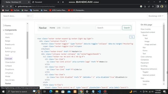Screen dimensions: 168x94
Task: Jump to Color schemes section
Action: [x=146, y=57]
